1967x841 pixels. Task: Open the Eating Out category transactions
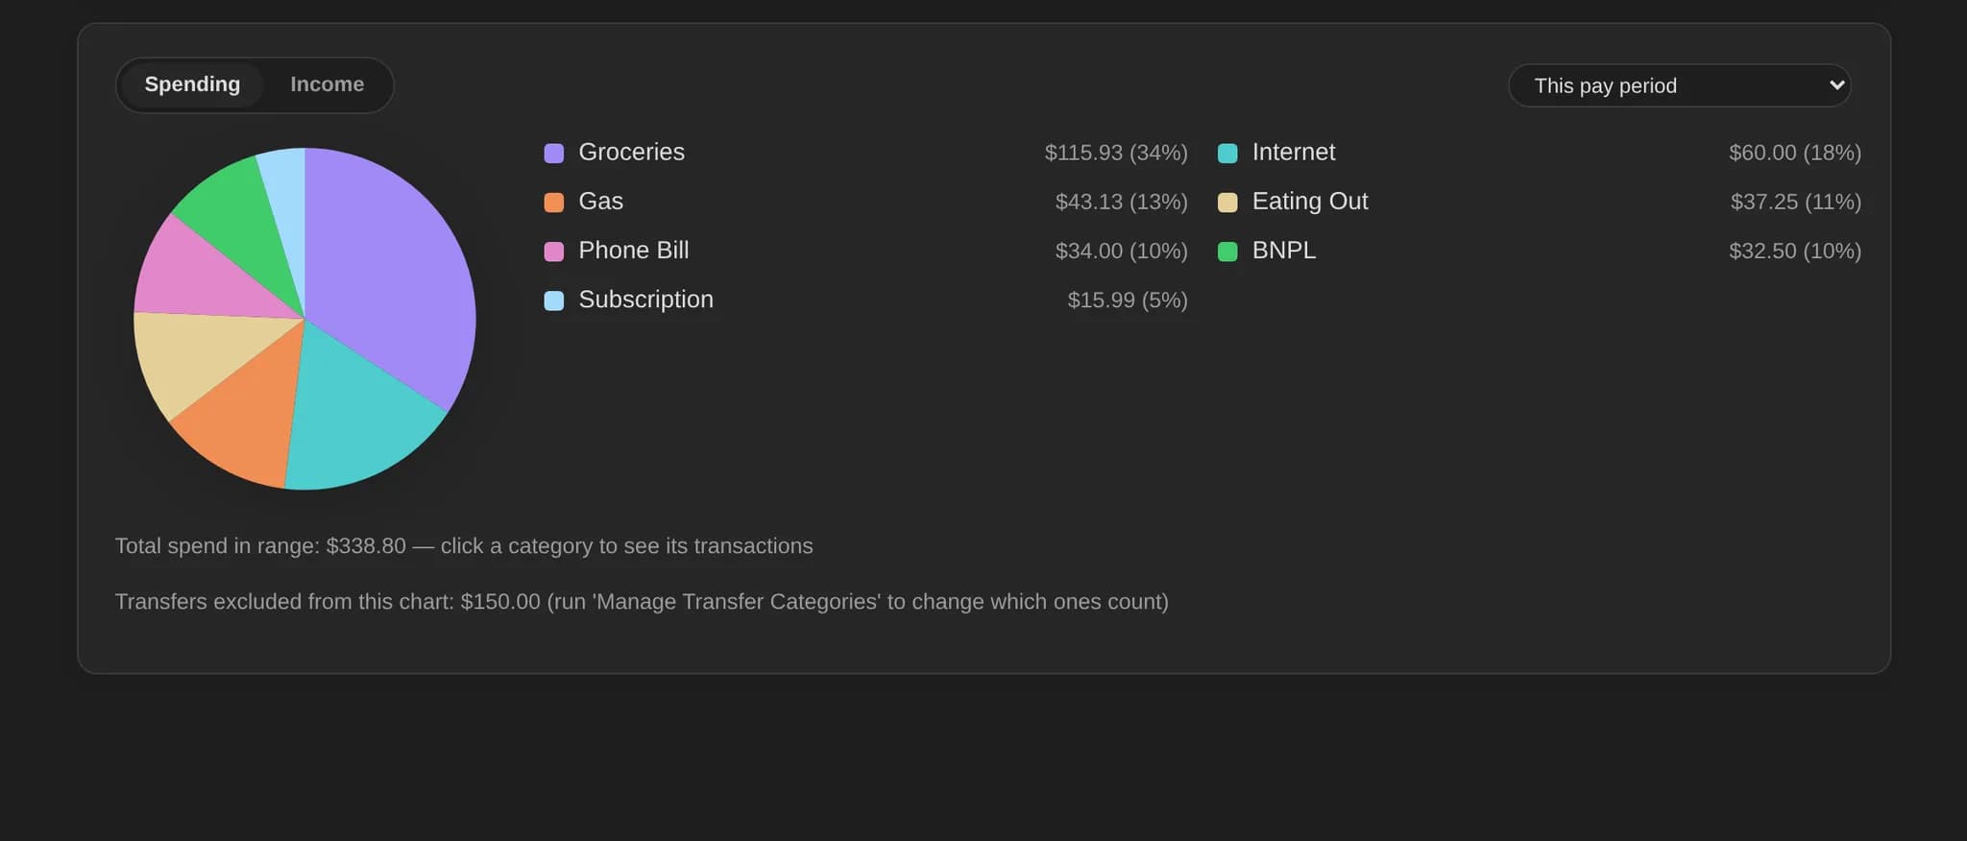click(x=1539, y=202)
